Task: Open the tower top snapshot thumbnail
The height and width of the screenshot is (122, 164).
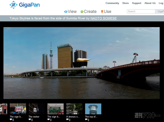Action: pos(93,109)
